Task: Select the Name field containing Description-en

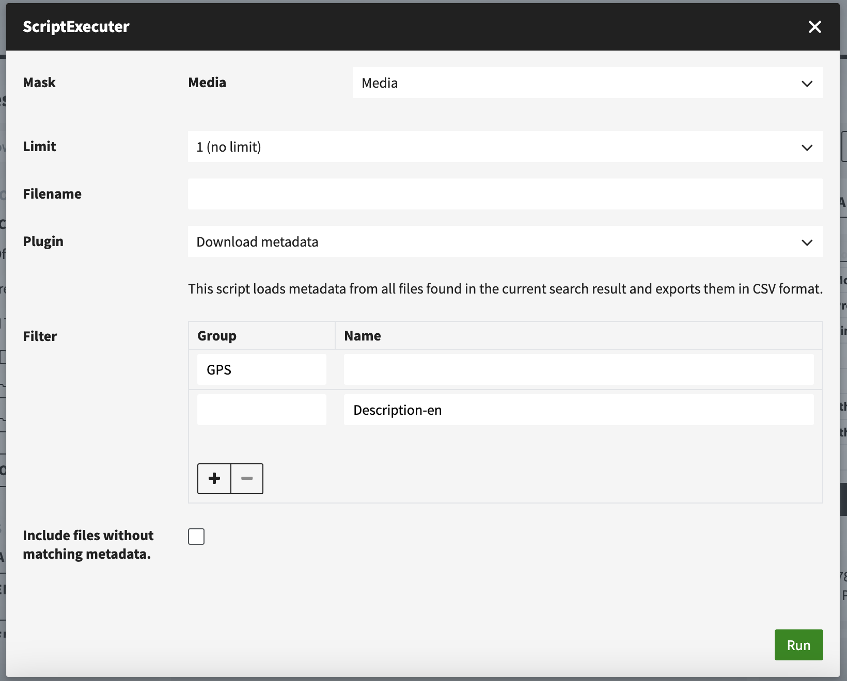Action: [578, 410]
